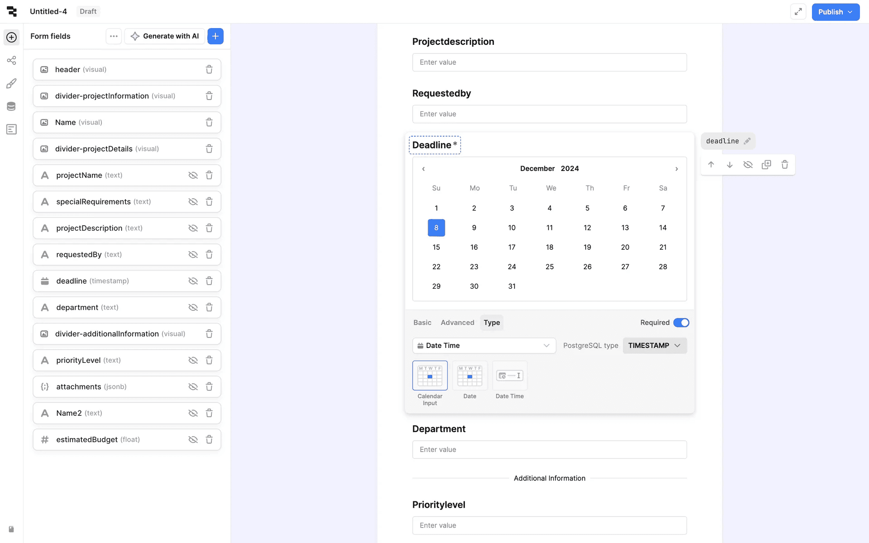Delete the header visual field
This screenshot has height=543, width=869.
point(209,69)
